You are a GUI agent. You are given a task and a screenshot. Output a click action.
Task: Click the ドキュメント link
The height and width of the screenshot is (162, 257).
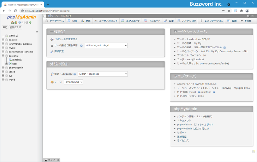pyautogui.click(x=184, y=120)
